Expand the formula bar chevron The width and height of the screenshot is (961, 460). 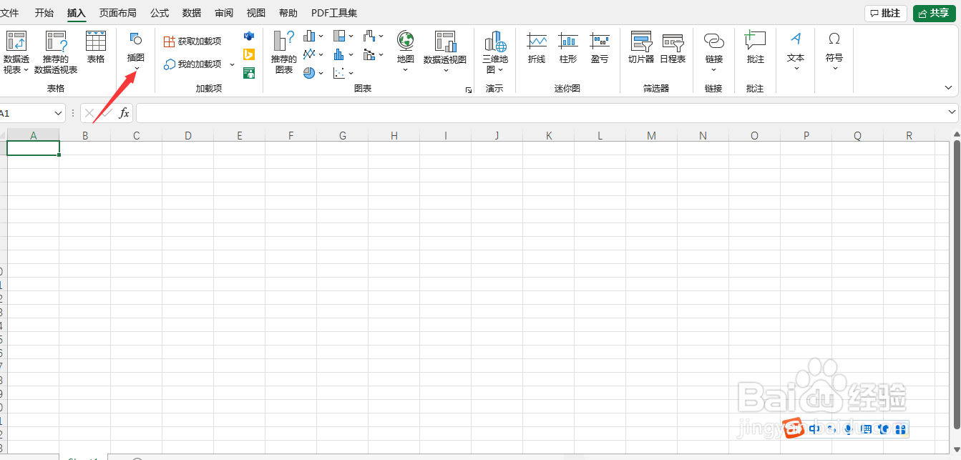click(x=952, y=112)
